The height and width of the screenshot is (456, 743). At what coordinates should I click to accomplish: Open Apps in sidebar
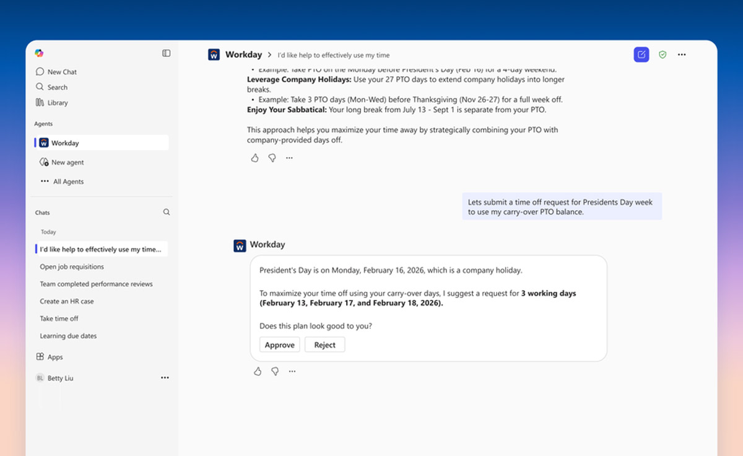50,357
